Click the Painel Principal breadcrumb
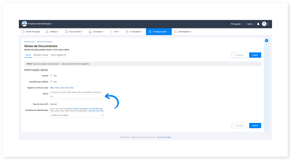The height and width of the screenshot is (162, 293). (x=30, y=42)
